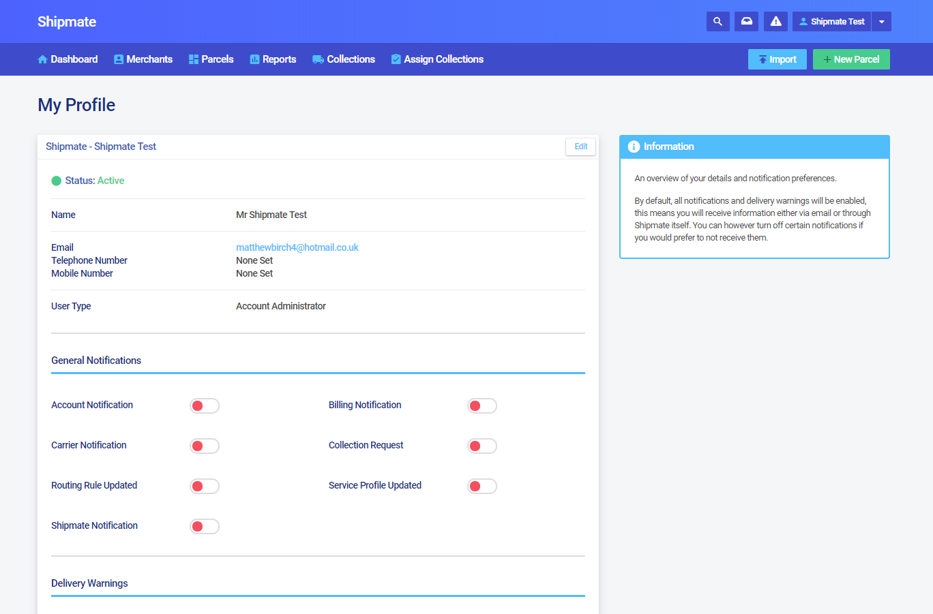Screen dimensions: 933x614
Task: Click the Assign Collections clipboard icon
Action: point(396,59)
